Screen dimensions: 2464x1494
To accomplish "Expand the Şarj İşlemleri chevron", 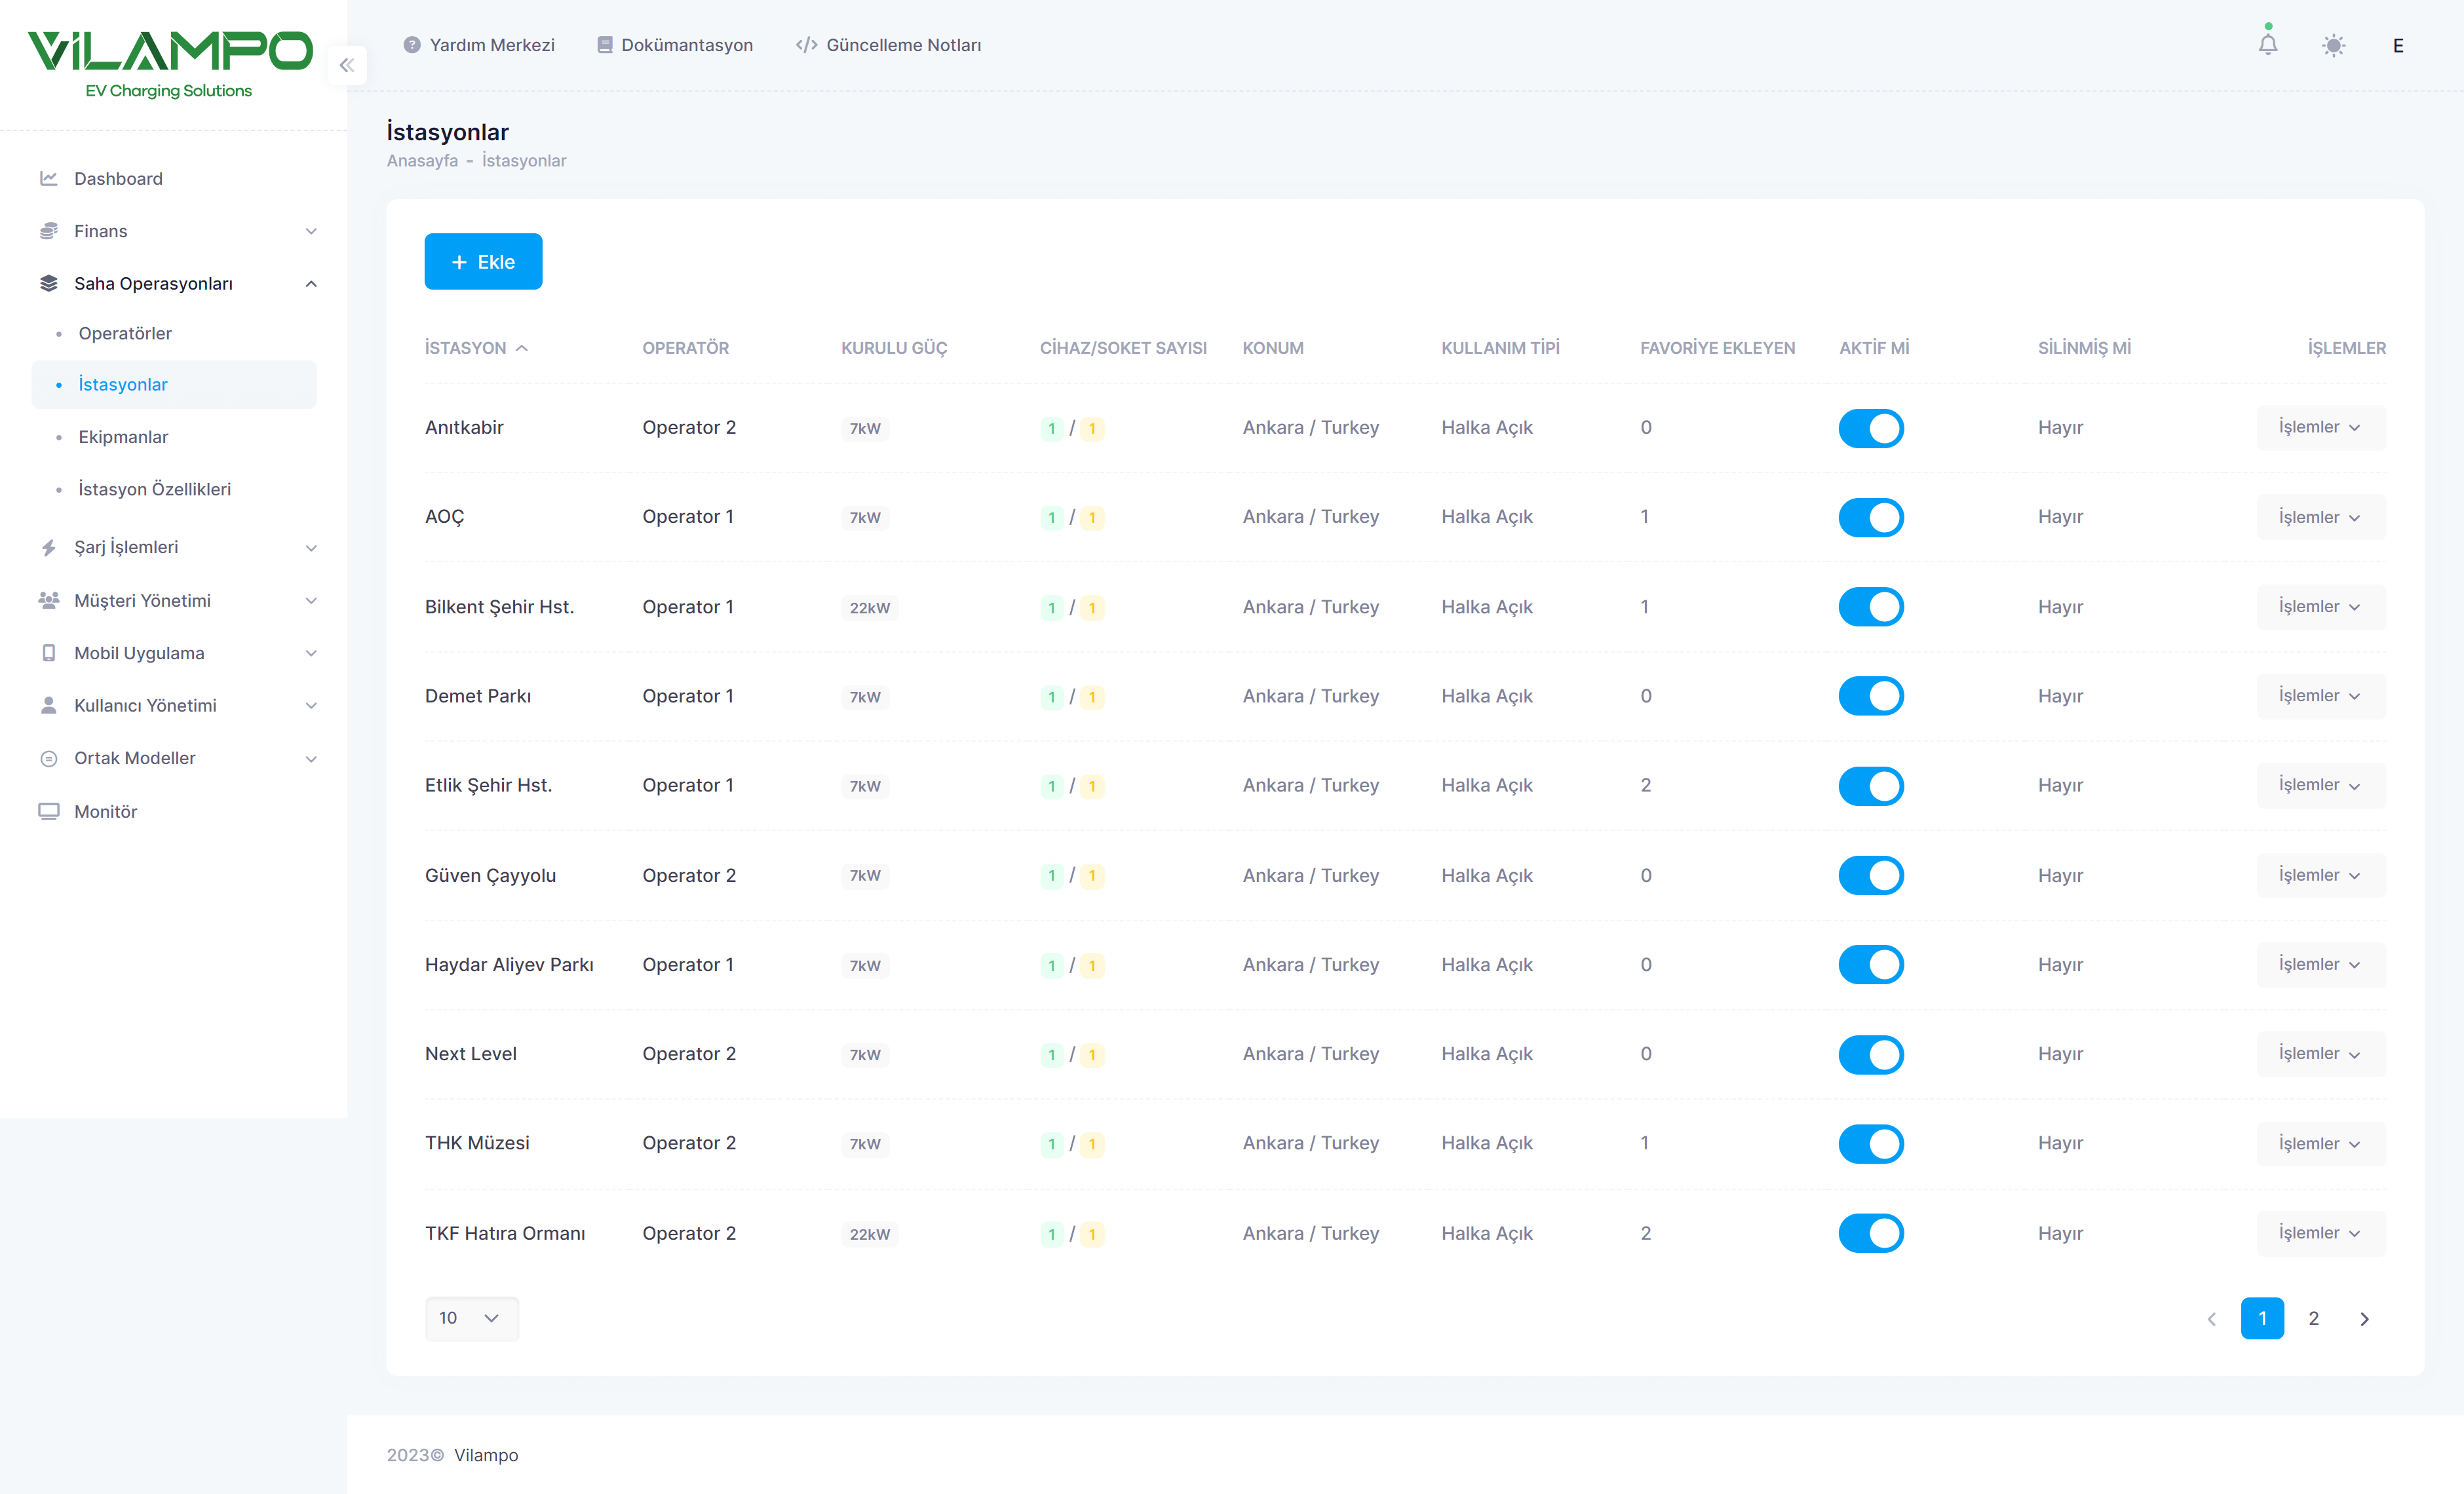I will 311,548.
